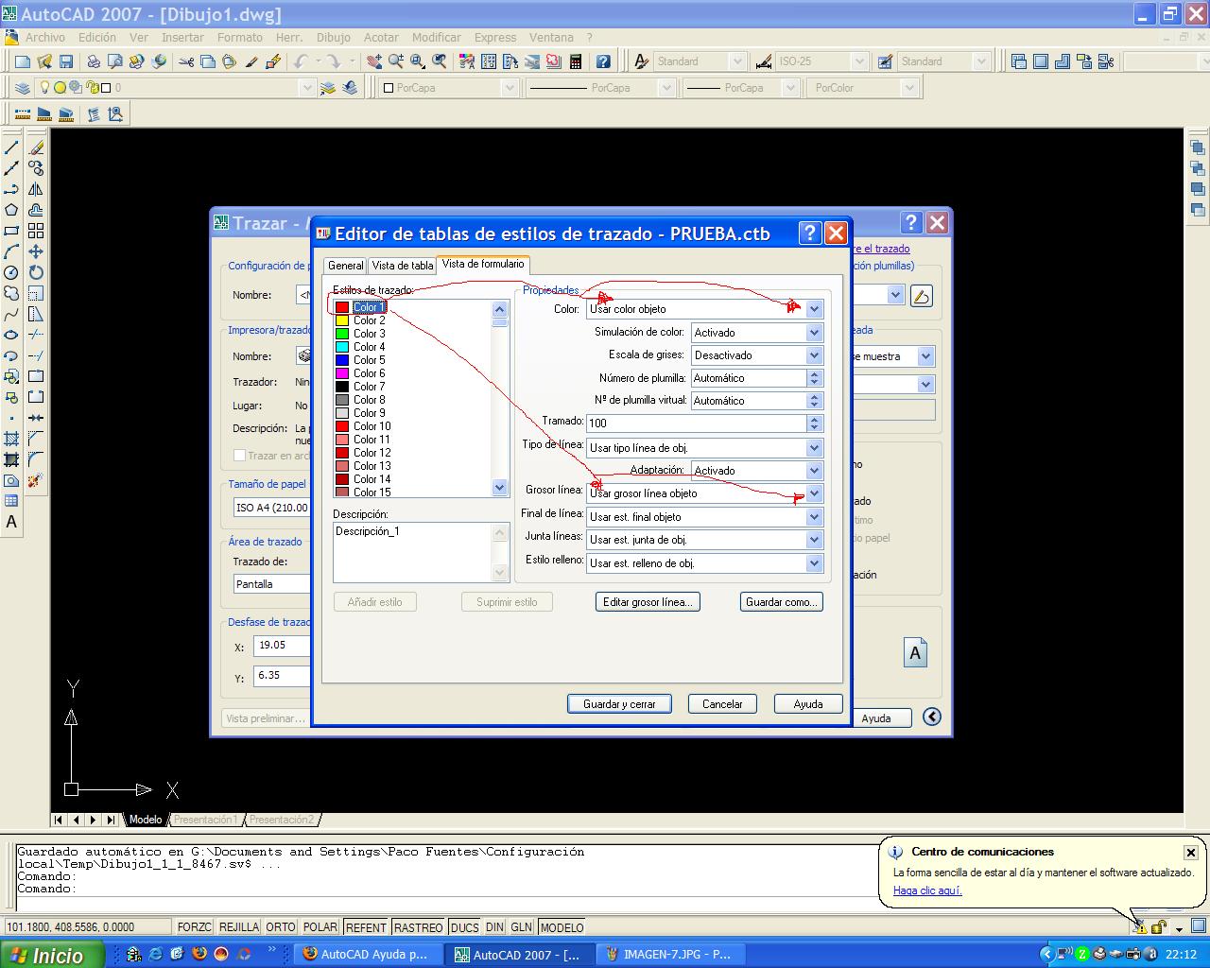Click Ayuda button in the style editor
This screenshot has height=968, width=1210.
(808, 704)
